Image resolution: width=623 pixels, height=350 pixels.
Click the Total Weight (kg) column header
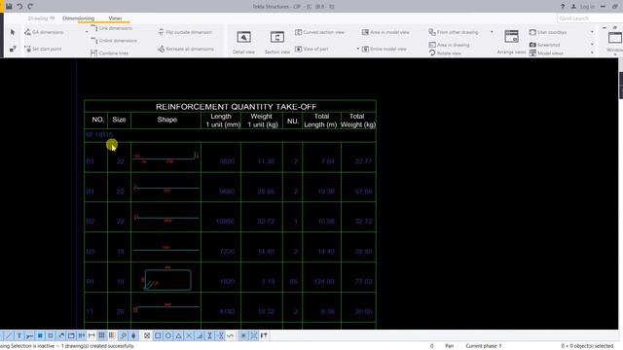[358, 121]
